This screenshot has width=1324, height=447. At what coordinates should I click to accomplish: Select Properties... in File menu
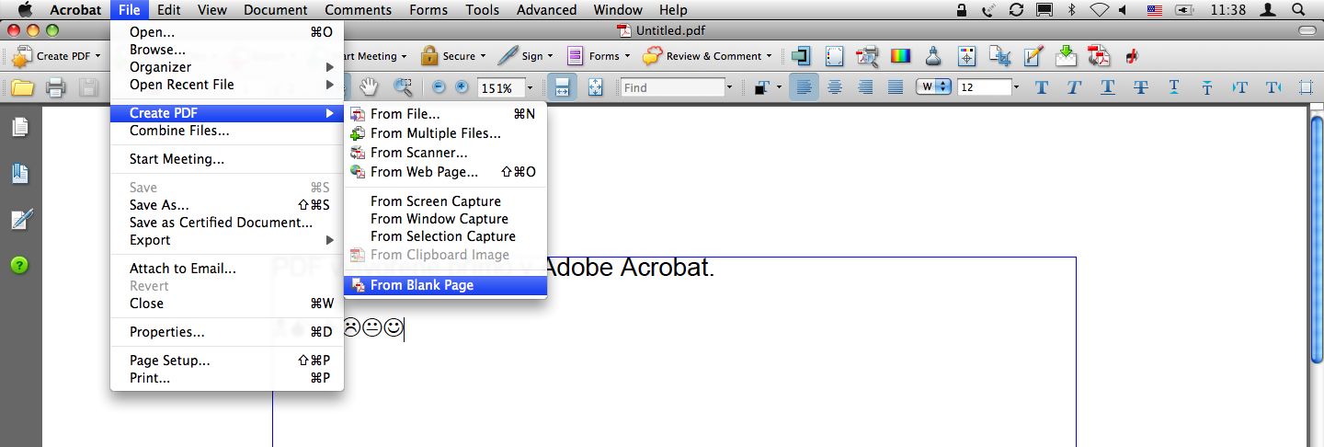(227, 332)
